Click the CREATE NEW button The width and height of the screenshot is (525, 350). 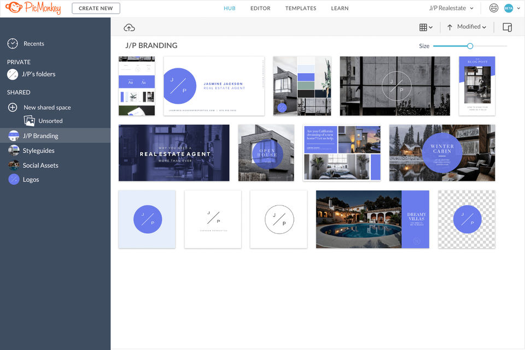96,8
